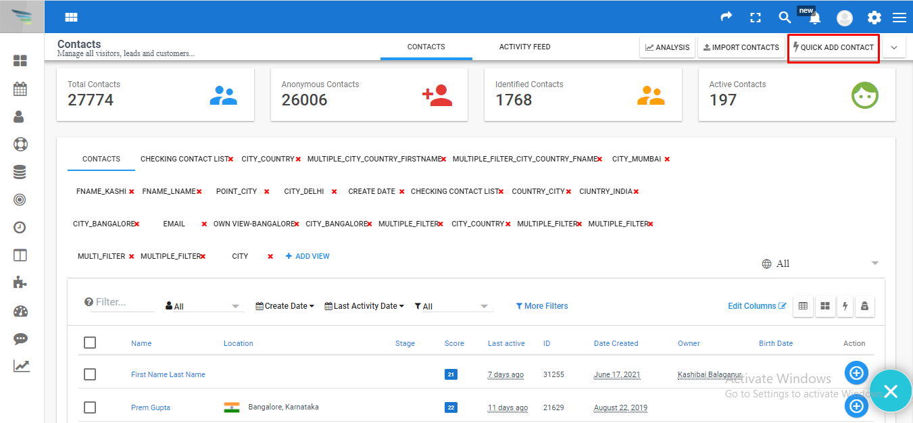Image resolution: width=913 pixels, height=423 pixels.
Task: Sort by Date Created column header
Action: [x=616, y=343]
